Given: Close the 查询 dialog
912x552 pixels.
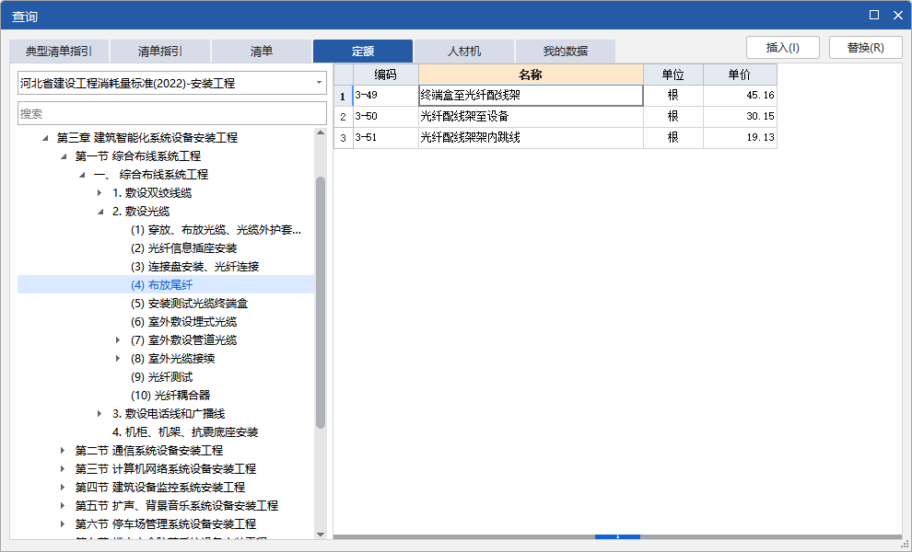Looking at the screenshot, I should (x=898, y=15).
